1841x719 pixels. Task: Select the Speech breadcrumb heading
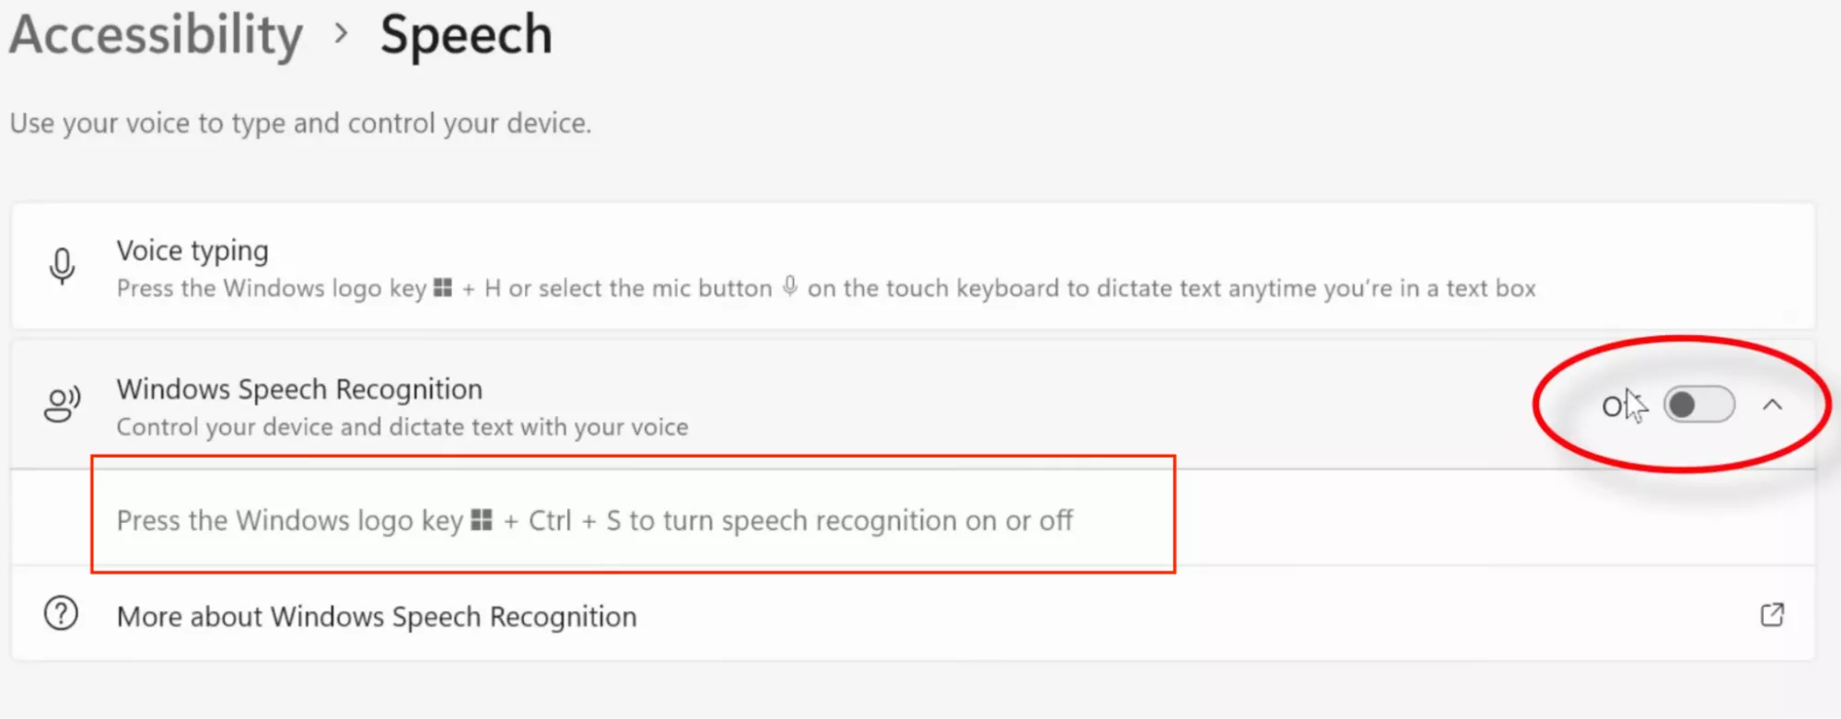466,35
